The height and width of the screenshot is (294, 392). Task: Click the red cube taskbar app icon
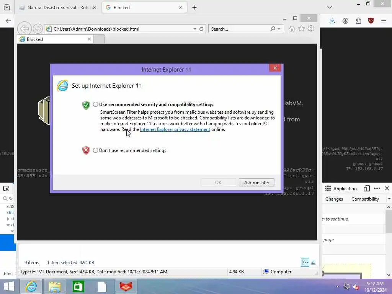(126, 286)
